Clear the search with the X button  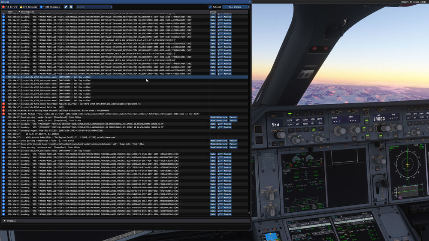click(111, 7)
